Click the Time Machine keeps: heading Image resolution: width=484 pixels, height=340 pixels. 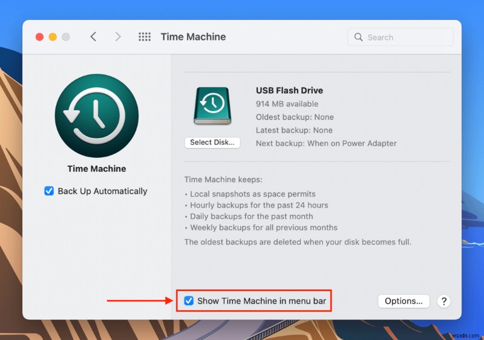click(223, 180)
